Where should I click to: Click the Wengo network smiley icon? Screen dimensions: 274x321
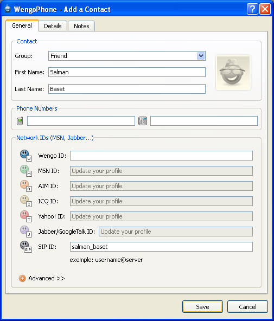26,156
